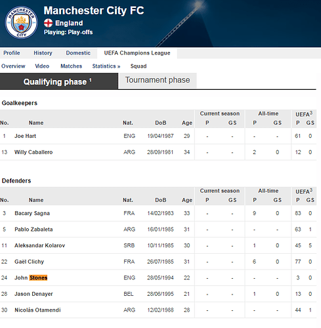
Task: Select the UEFA Champions League tab
Action: coord(137,53)
